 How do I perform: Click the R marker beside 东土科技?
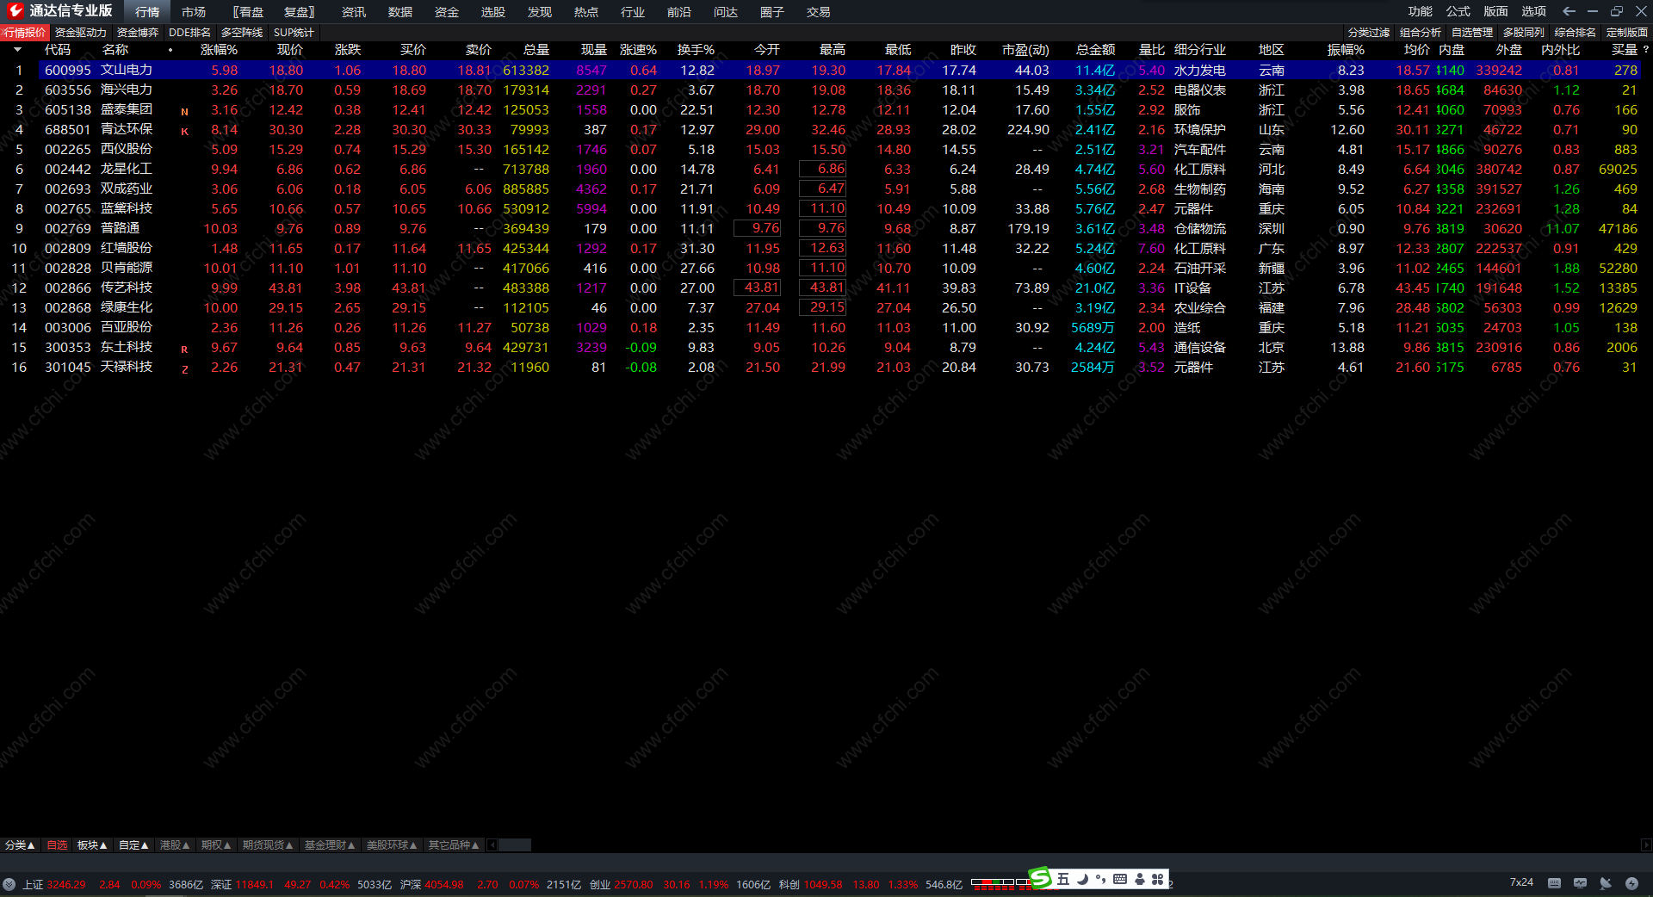coord(184,350)
